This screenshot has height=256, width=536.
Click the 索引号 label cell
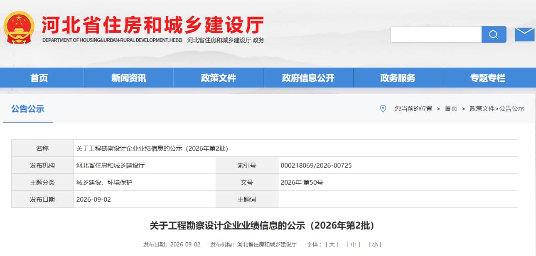click(x=247, y=165)
